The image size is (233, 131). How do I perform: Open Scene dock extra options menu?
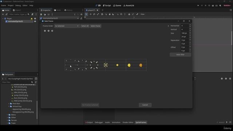(x=36, y=15)
